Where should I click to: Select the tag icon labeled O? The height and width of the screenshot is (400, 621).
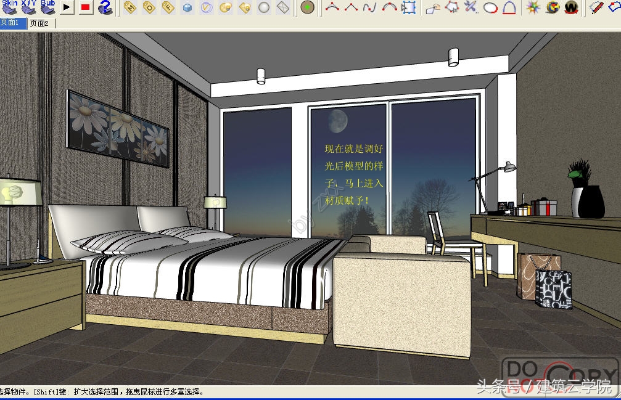coord(149,8)
